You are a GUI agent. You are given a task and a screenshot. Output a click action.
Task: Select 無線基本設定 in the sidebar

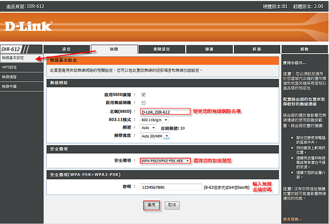pyautogui.click(x=22, y=58)
